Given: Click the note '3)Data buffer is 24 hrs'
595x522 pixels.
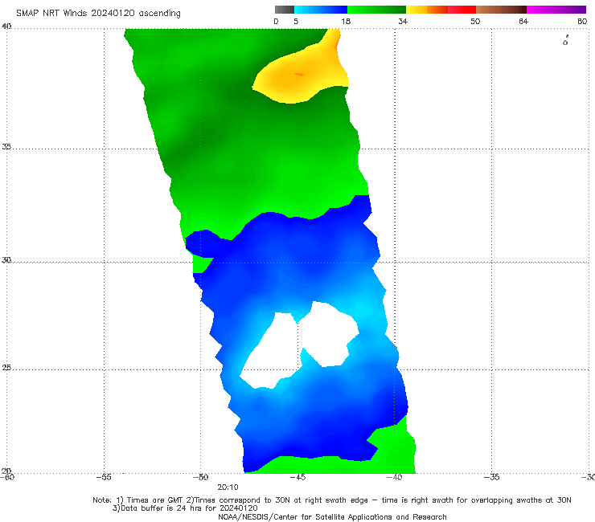Looking at the screenshot, I should point(185,508).
